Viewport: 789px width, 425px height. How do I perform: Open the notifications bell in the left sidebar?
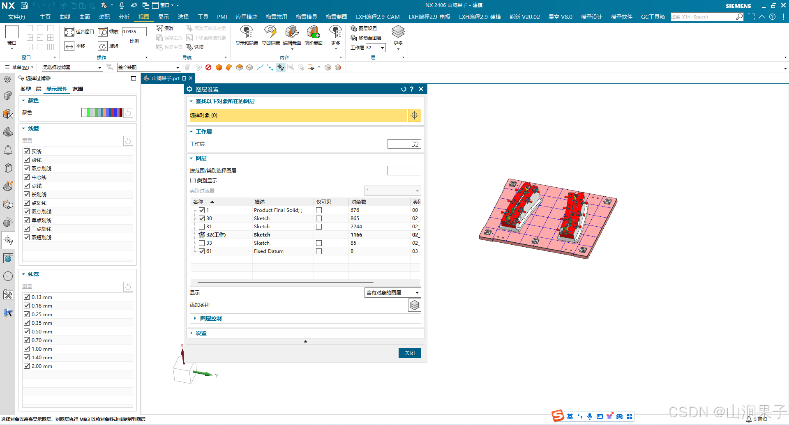click(8, 150)
